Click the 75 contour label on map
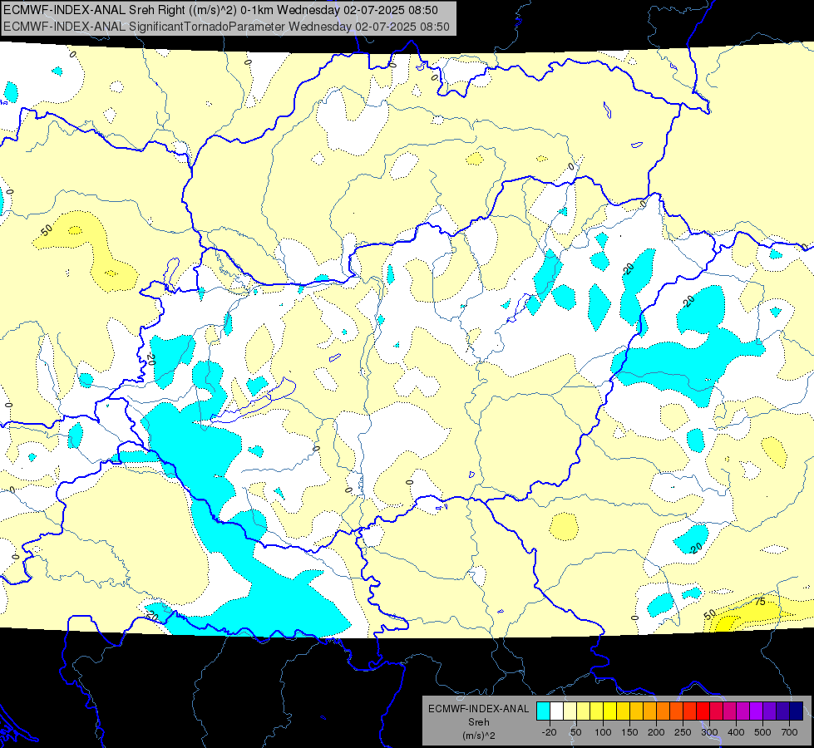 760,602
